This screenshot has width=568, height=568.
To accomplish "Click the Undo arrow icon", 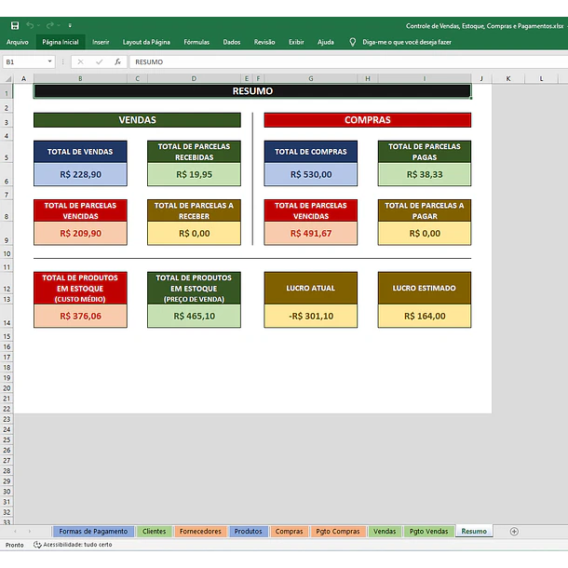I will pos(30,25).
